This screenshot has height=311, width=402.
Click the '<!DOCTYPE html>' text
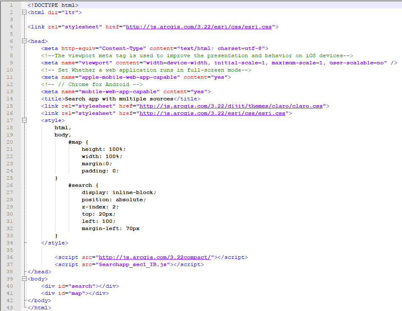pyautogui.click(x=53, y=5)
